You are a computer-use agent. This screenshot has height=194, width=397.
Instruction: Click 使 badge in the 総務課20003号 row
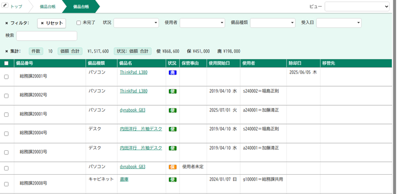(x=173, y=148)
